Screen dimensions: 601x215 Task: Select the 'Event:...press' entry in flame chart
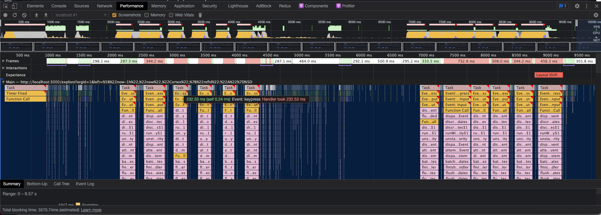click(457, 93)
